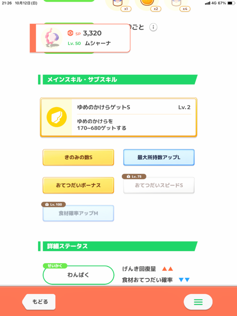
Task: Tap the Lv. 75 lock badge
Action: (x=134, y=177)
